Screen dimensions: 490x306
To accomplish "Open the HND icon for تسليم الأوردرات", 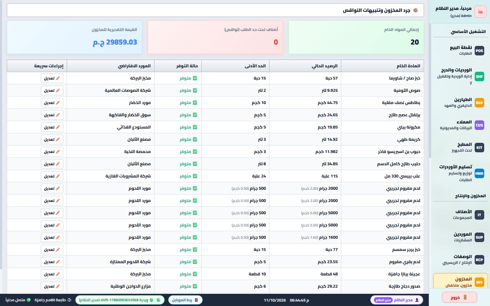I will point(479,173).
